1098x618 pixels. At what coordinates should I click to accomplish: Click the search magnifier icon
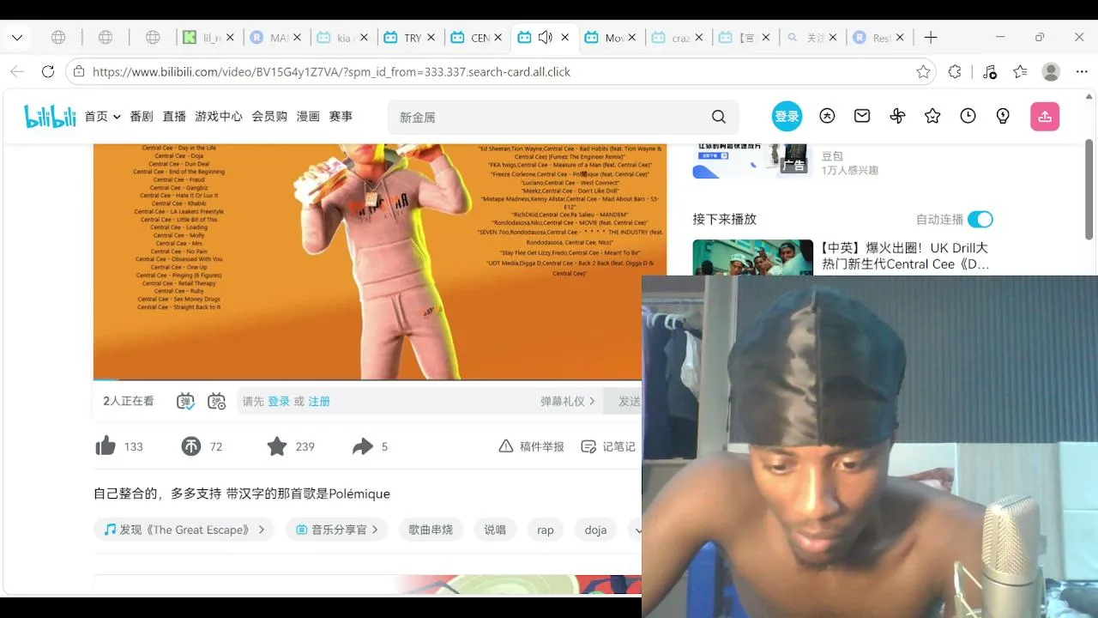[719, 117]
